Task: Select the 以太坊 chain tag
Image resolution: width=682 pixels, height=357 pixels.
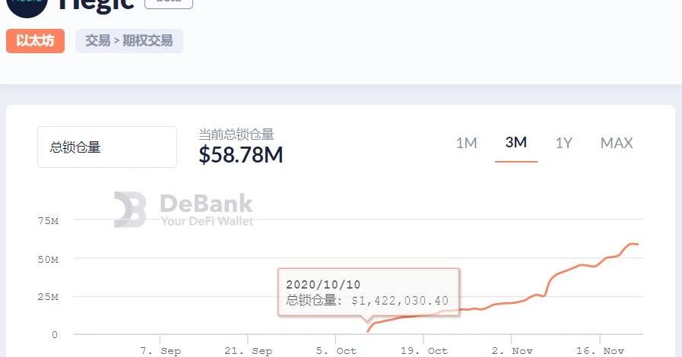Action: point(35,41)
